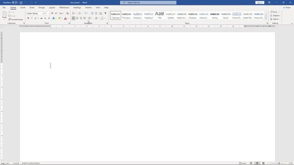Click the Find button

coord(274,12)
